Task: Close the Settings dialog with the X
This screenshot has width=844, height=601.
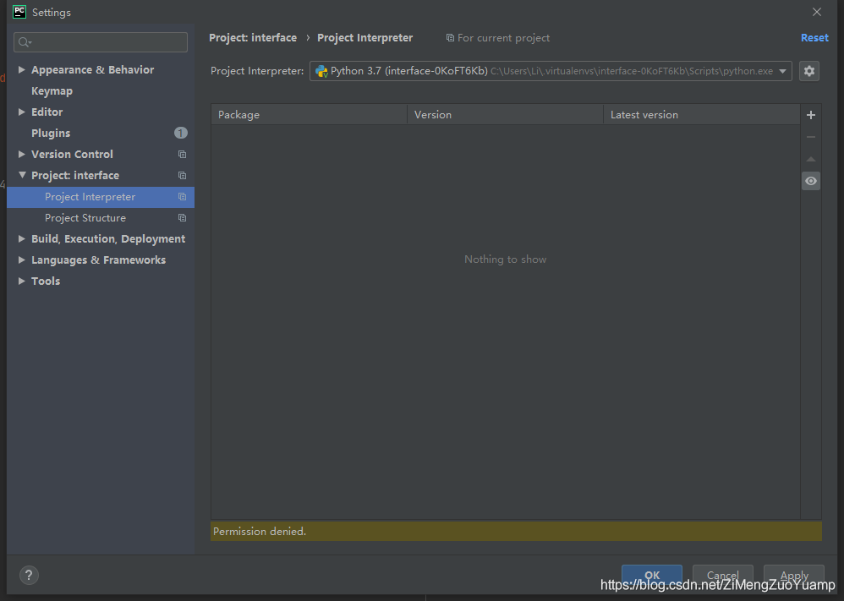Action: (817, 12)
